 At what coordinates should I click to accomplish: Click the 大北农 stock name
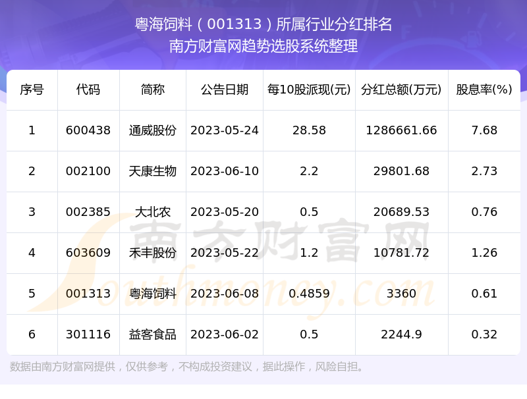point(152,212)
